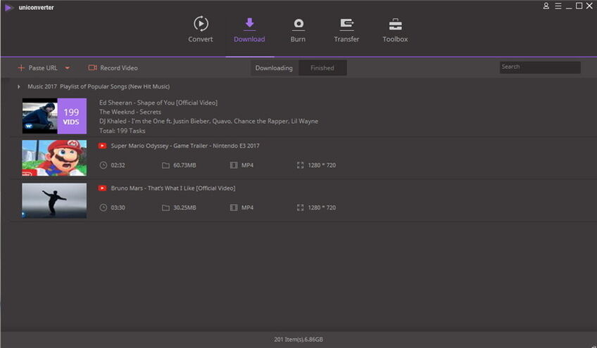Click resolution icon on Bruno Mars row
Image resolution: width=597 pixels, height=348 pixels.
[x=301, y=207]
